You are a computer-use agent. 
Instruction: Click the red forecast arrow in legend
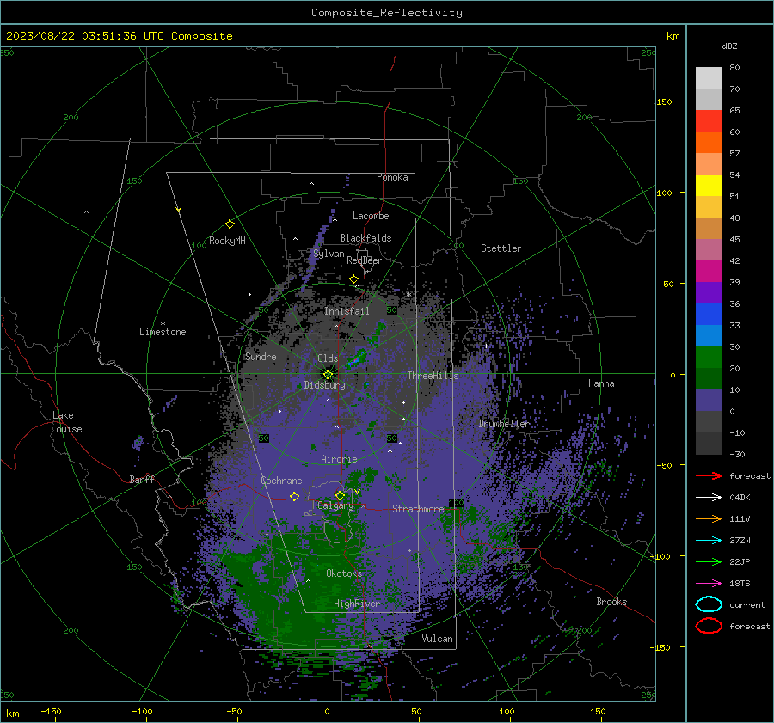(709, 475)
